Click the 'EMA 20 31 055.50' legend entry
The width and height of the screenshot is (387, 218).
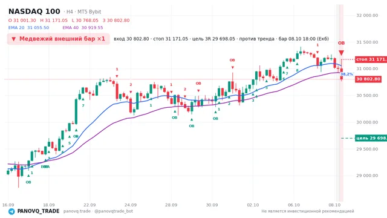point(28,28)
